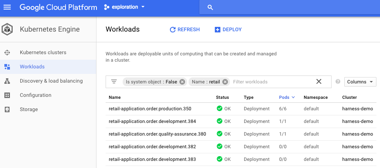Click the Google Cloud Platform logo
This screenshot has width=380, height=168.
(x=58, y=7)
